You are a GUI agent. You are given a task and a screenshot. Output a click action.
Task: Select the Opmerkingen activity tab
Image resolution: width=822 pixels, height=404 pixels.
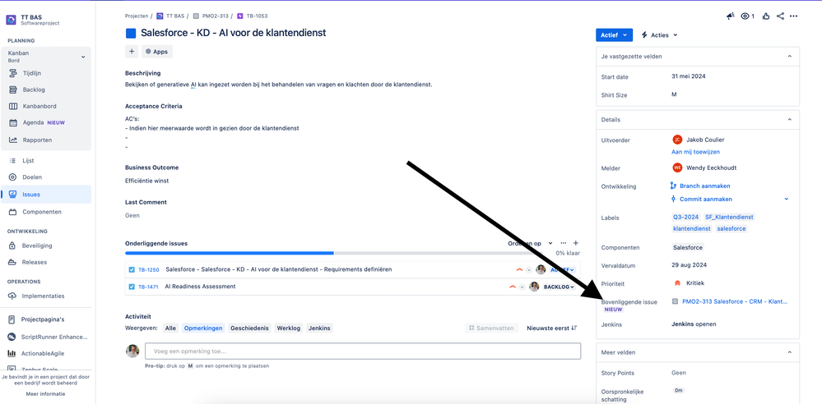click(x=203, y=328)
